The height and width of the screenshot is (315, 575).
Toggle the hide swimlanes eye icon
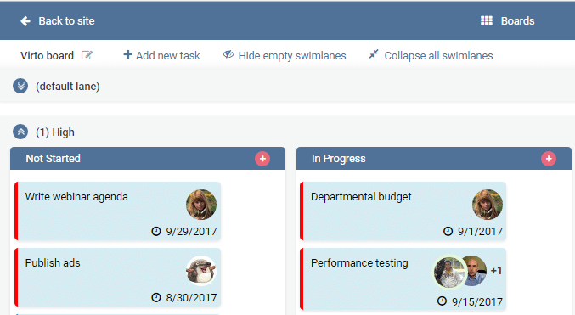[228, 54]
